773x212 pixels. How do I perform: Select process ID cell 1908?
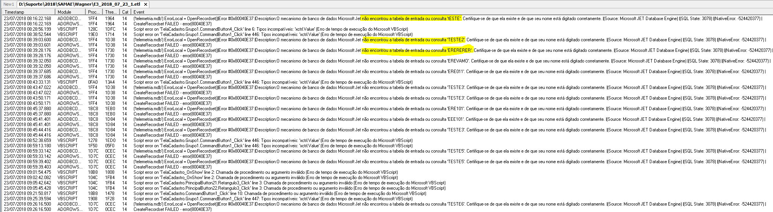pyautogui.click(x=93, y=199)
